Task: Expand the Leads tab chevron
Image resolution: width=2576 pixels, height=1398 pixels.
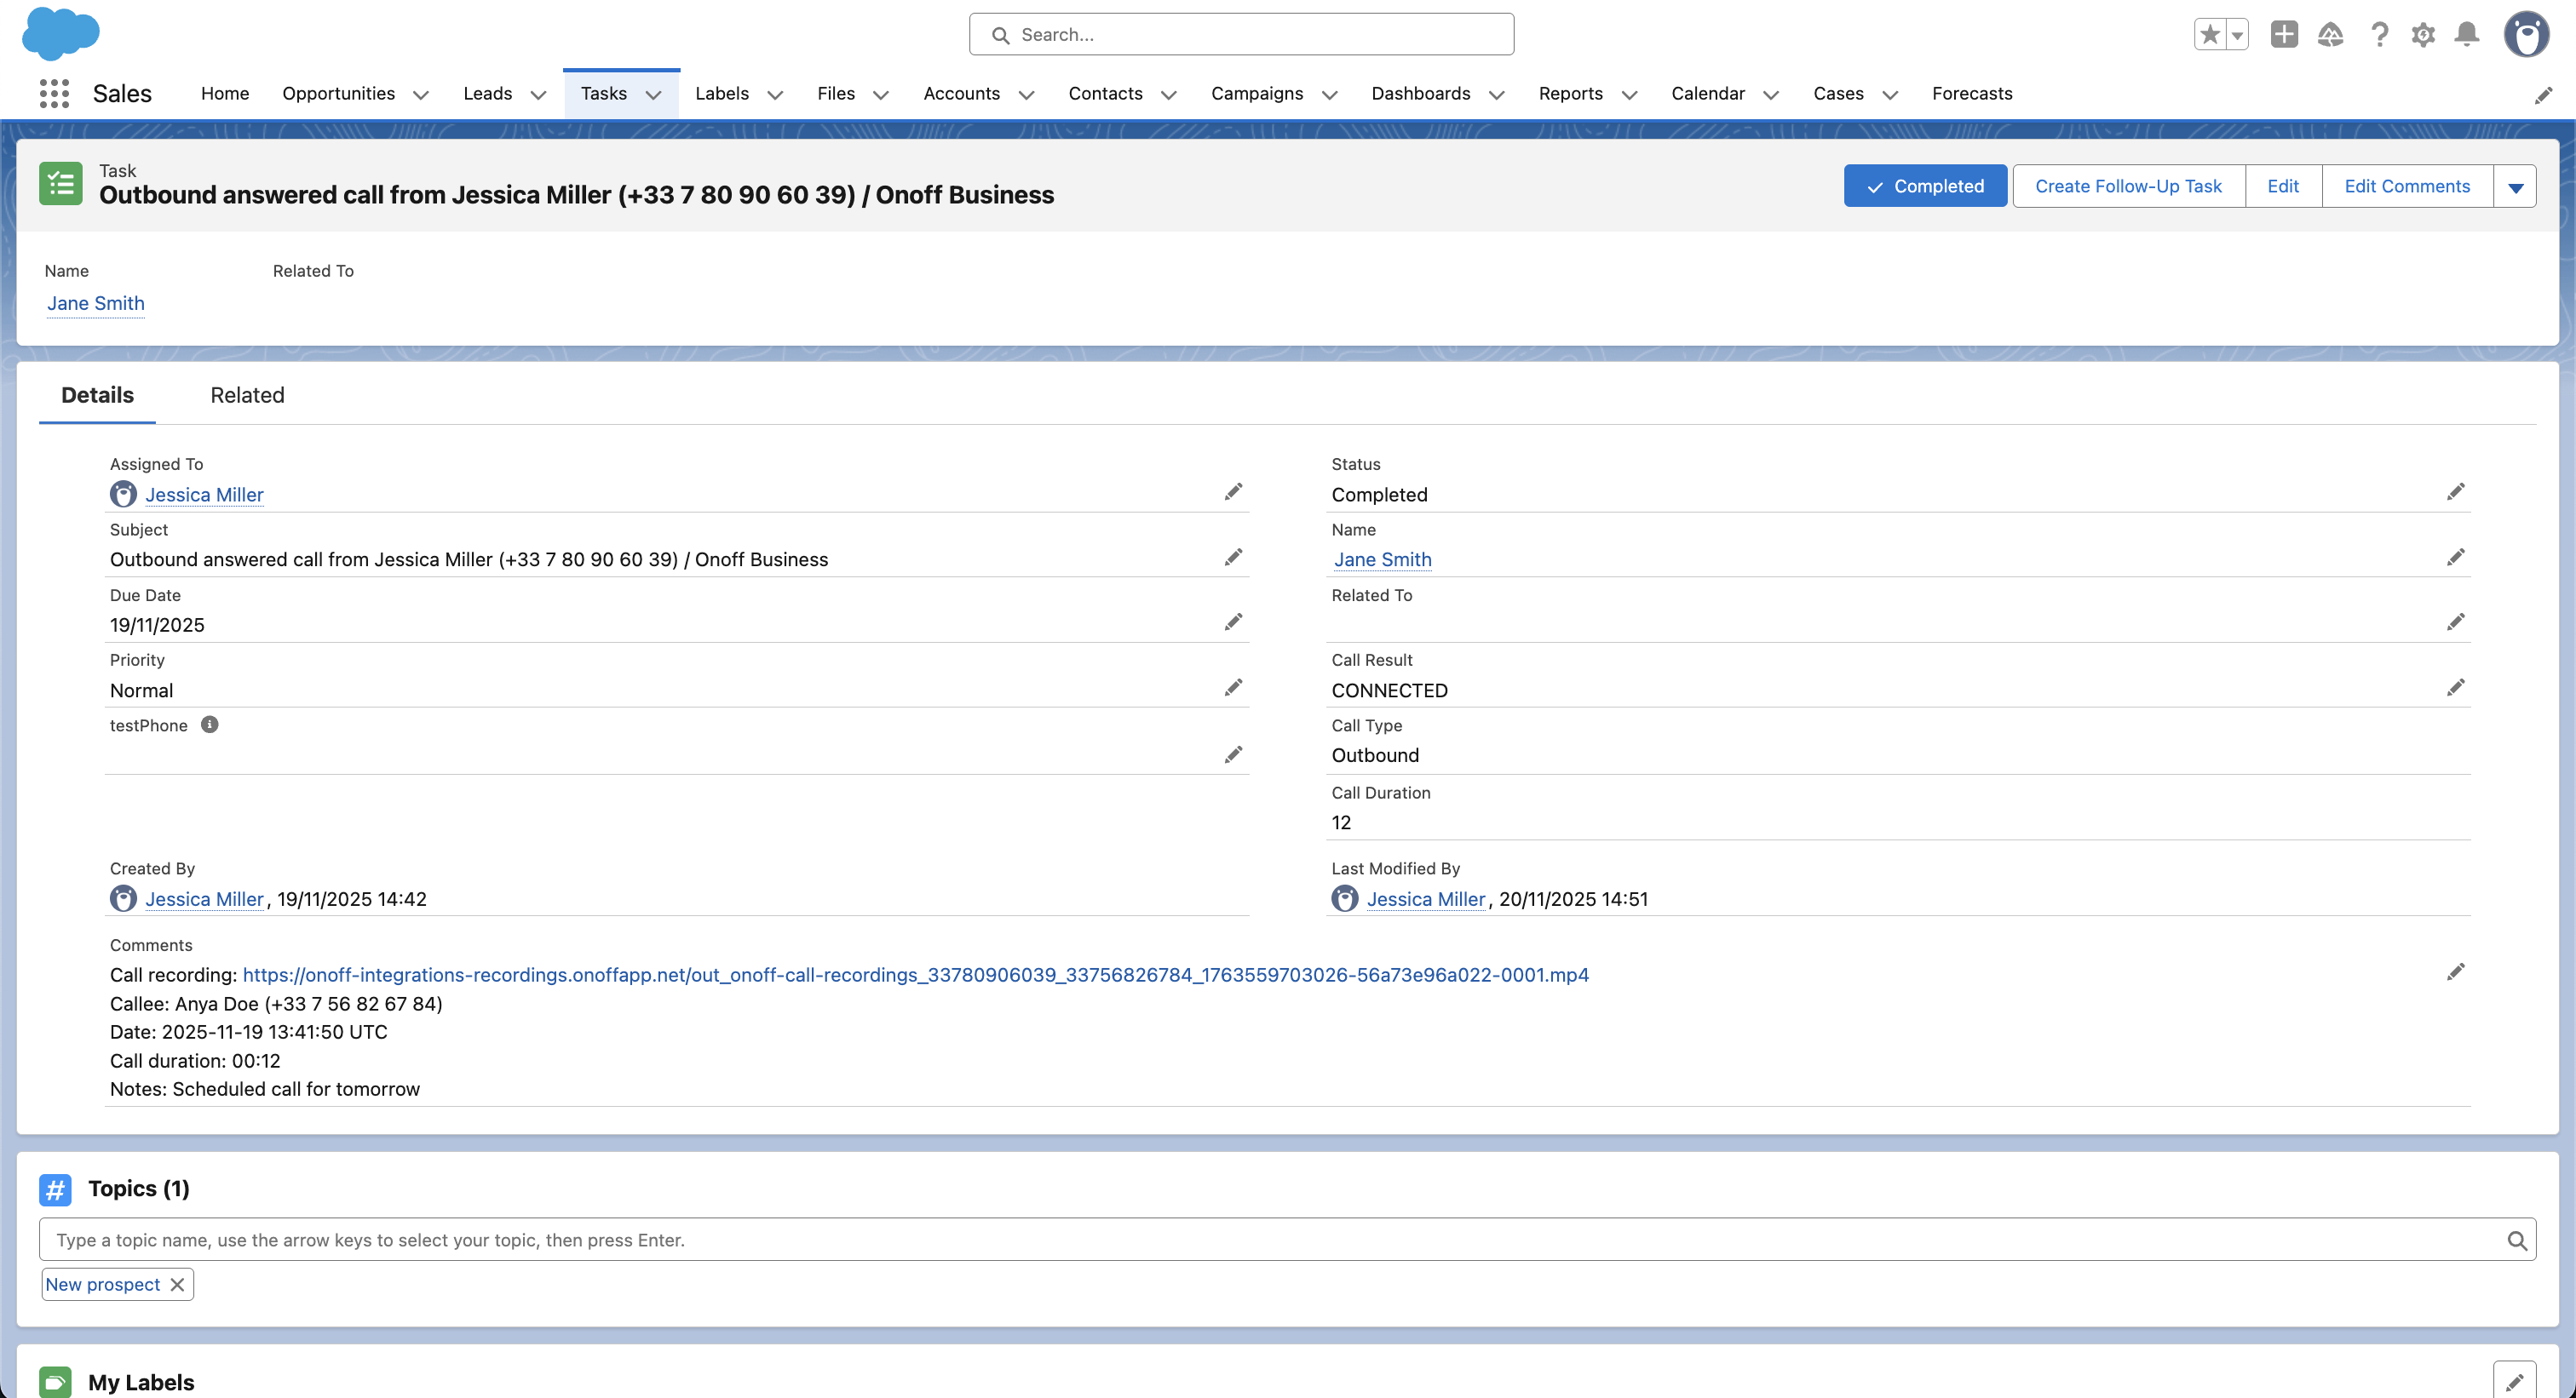Action: pyautogui.click(x=538, y=95)
